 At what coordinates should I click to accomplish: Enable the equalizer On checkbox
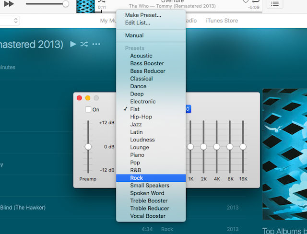click(88, 109)
